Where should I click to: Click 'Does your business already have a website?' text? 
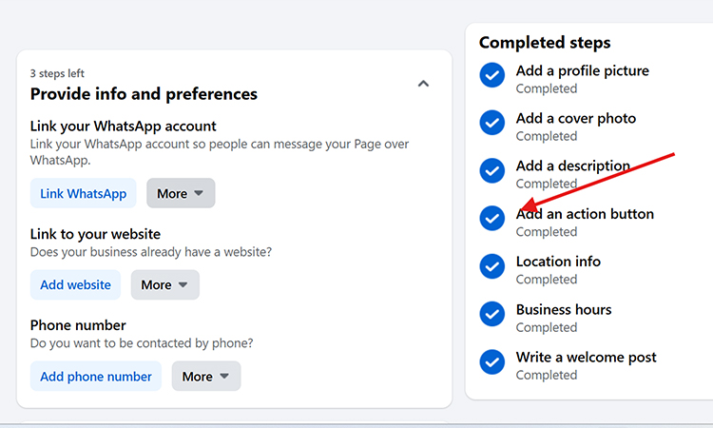[x=151, y=252]
